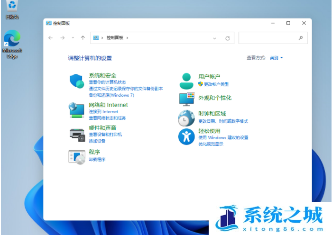The height and width of the screenshot is (235, 332).
Task: Click the Forward arrow in navigation bar
Action: [63, 38]
